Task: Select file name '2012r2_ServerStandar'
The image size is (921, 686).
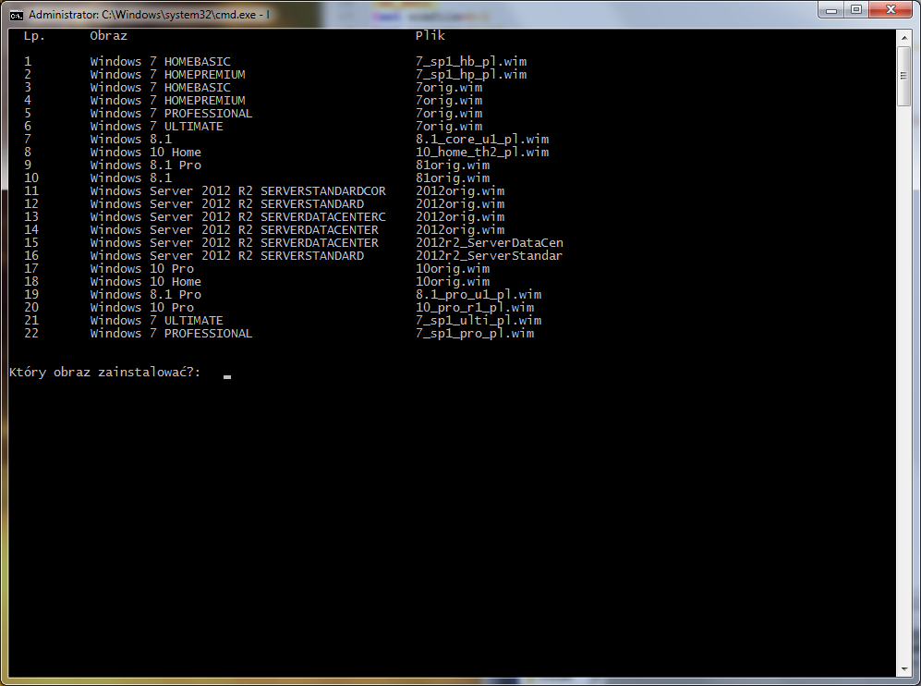Action: [x=490, y=256]
